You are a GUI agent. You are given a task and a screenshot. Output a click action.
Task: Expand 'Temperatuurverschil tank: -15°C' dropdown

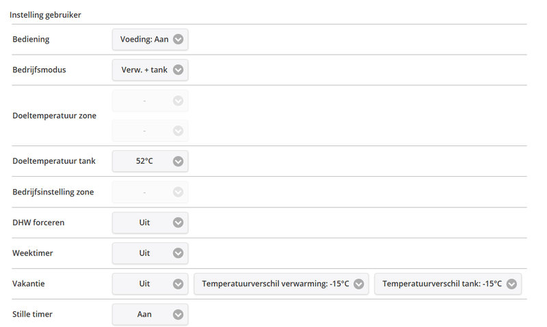tap(442, 284)
